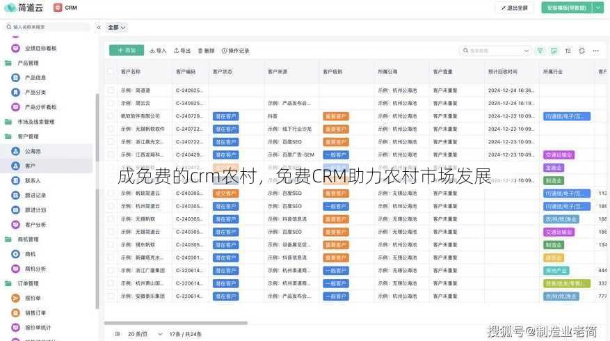Click the red CRM app icon

click(x=58, y=8)
